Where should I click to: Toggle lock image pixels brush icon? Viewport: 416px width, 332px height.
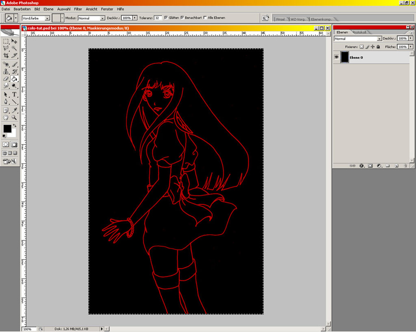(x=367, y=47)
